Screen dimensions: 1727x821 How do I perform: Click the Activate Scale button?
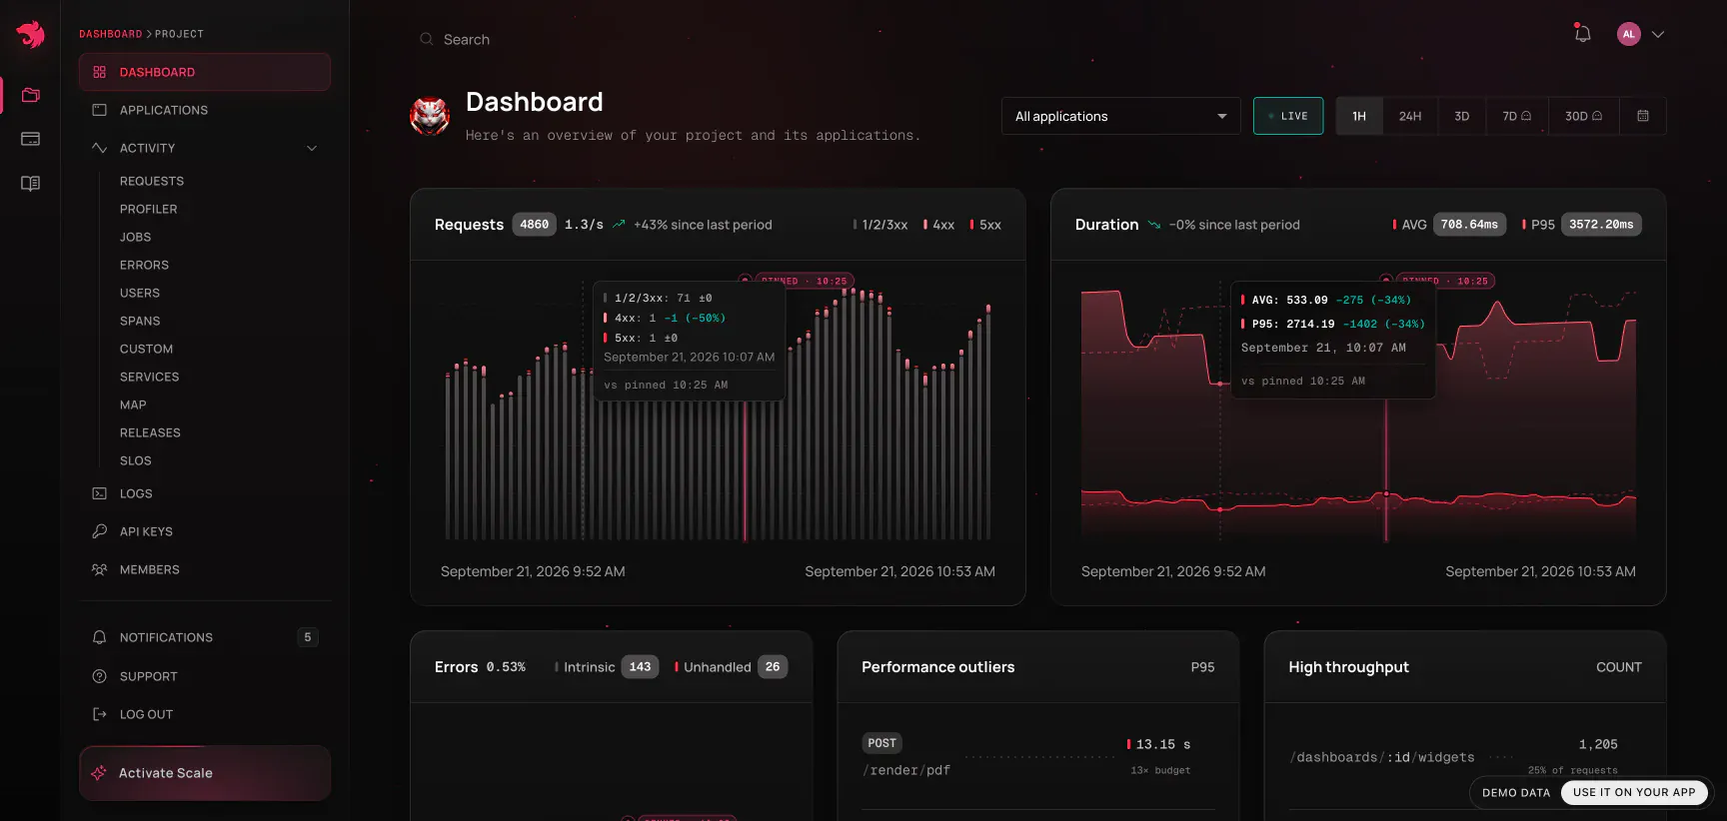(205, 773)
